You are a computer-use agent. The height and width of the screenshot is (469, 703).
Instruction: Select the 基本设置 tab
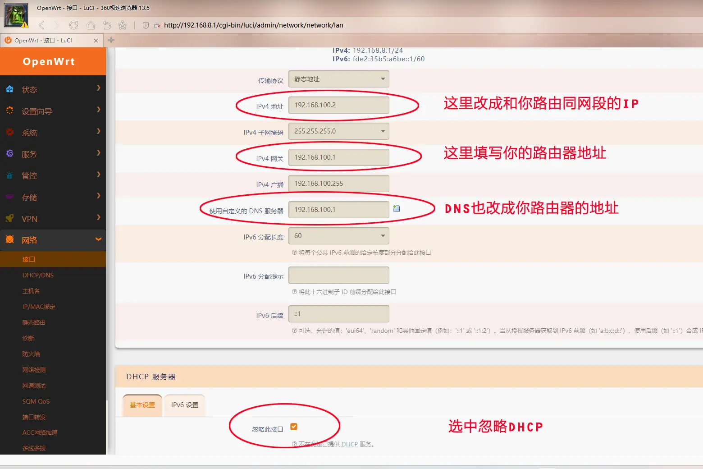(x=142, y=405)
